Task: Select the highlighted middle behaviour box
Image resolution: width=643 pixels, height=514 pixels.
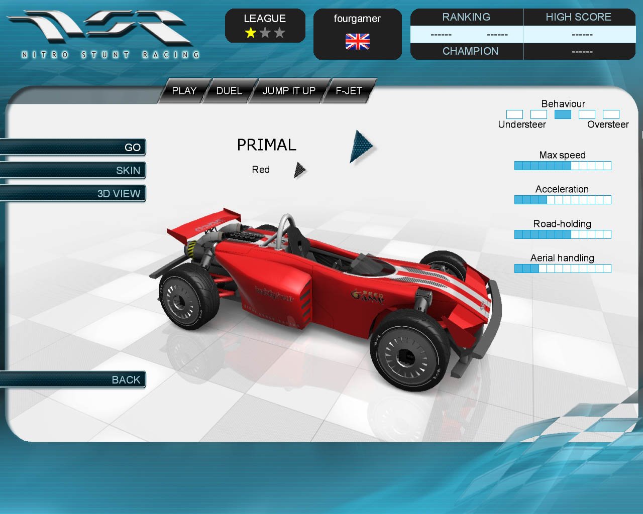Action: [563, 114]
